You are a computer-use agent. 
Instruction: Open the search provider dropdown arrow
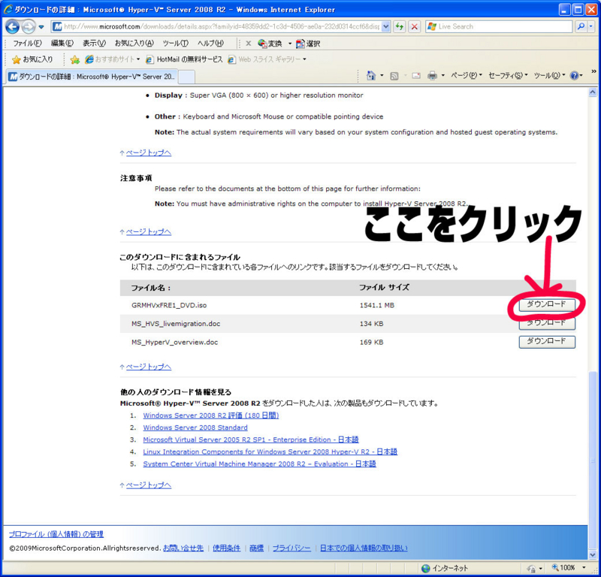(590, 26)
